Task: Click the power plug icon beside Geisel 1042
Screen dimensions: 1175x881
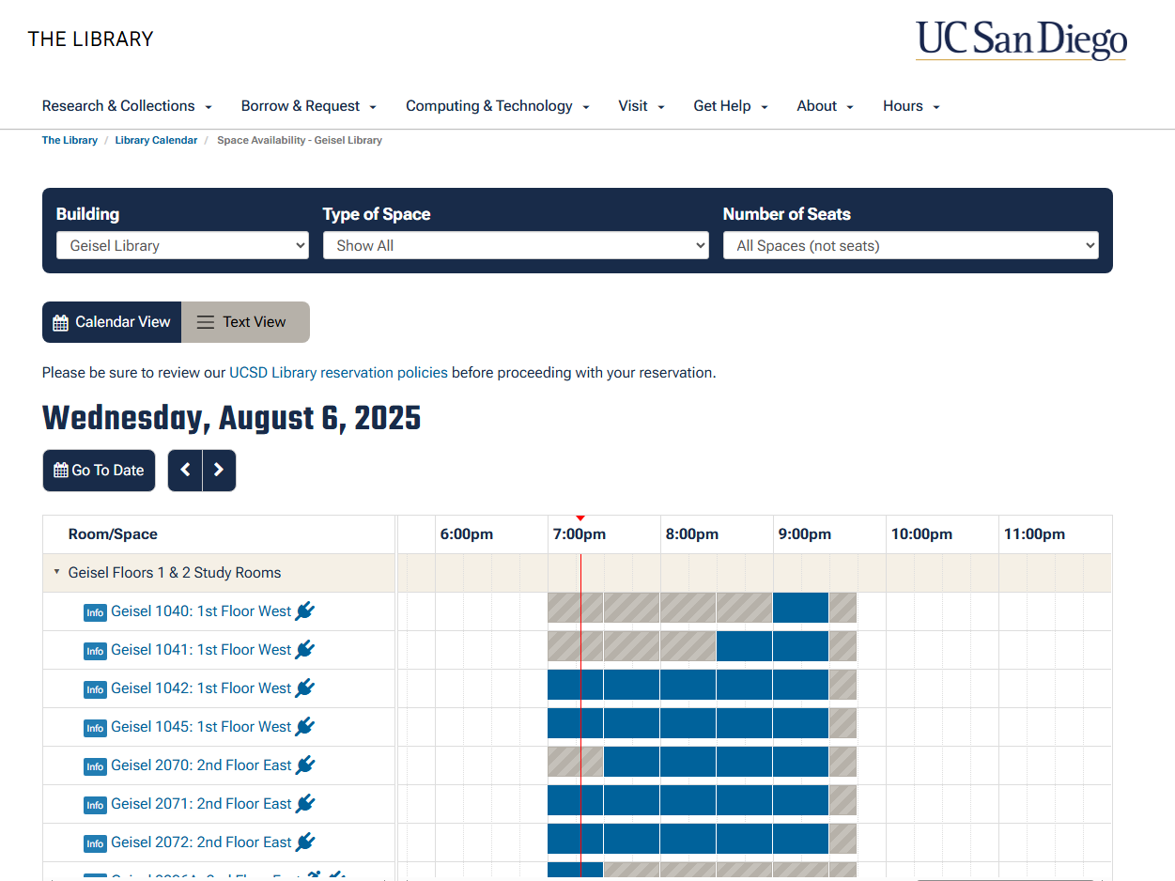Action: [x=305, y=688]
